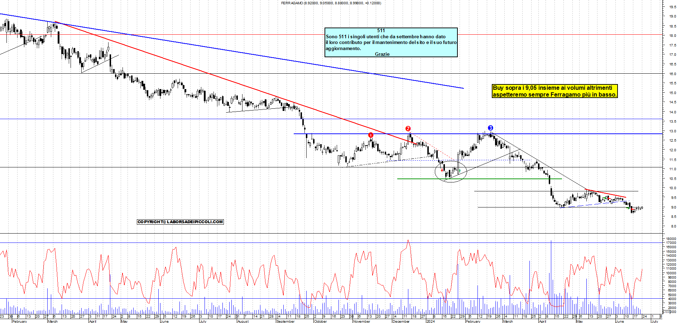Viewport: 677px width, 323px height.
Task: Select the red circle marker numbered 1
Action: point(371,135)
